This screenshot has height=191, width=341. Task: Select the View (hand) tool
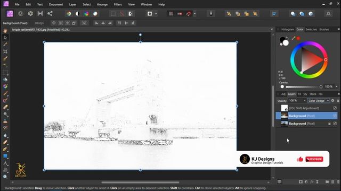coord(5,31)
